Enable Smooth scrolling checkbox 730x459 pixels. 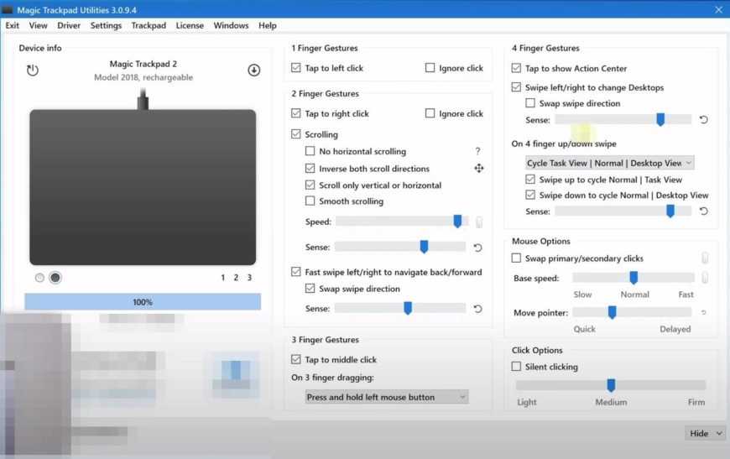click(310, 201)
